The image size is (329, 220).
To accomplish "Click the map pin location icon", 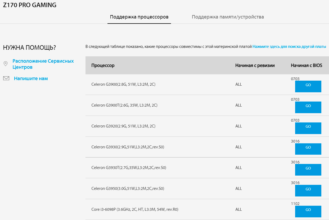I will pos(5,64).
